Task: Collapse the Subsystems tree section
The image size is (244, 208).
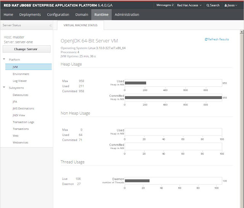Action: point(4,87)
